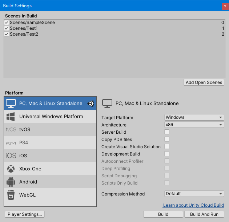Image resolution: width=229 pixels, height=222 pixels.
Task: Select Scenes/Test2 row text
Action: pos(24,34)
